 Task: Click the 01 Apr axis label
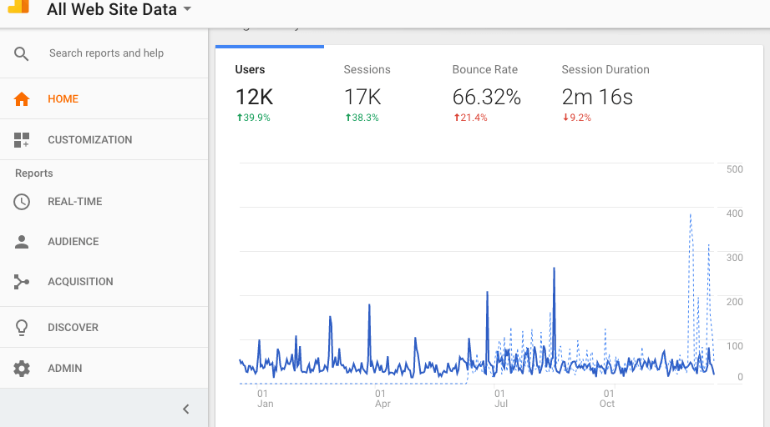pos(382,399)
